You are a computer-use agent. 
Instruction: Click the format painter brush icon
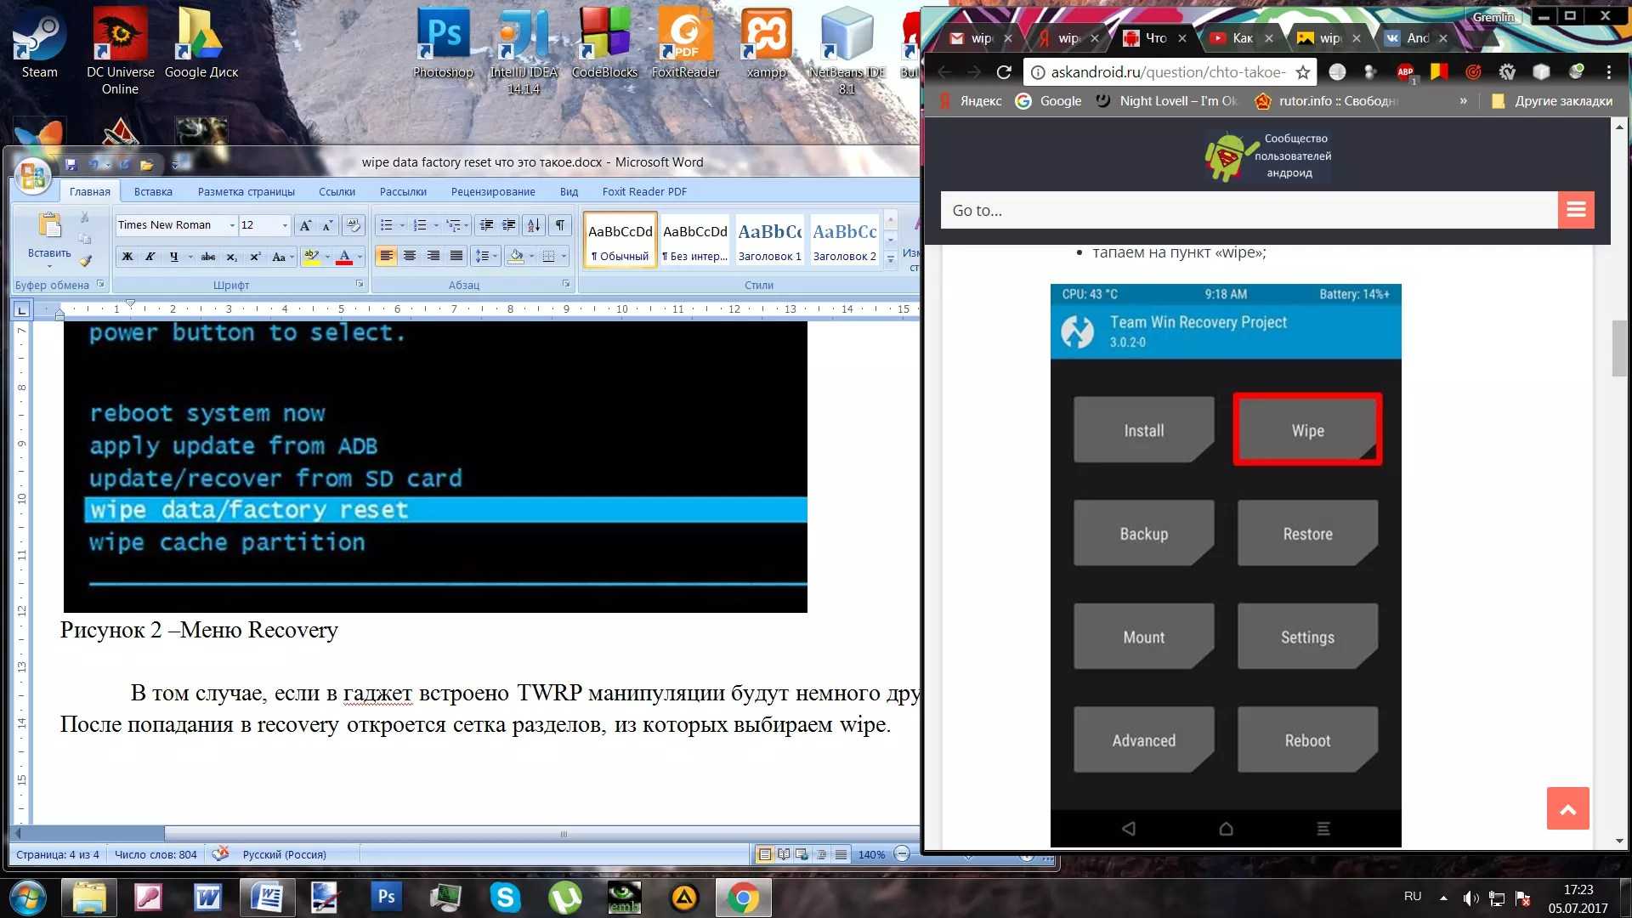[85, 261]
